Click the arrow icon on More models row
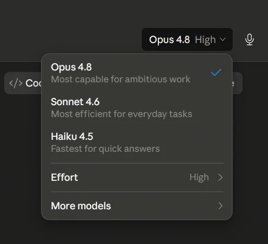Image resolution: width=268 pixels, height=244 pixels. coord(220,206)
